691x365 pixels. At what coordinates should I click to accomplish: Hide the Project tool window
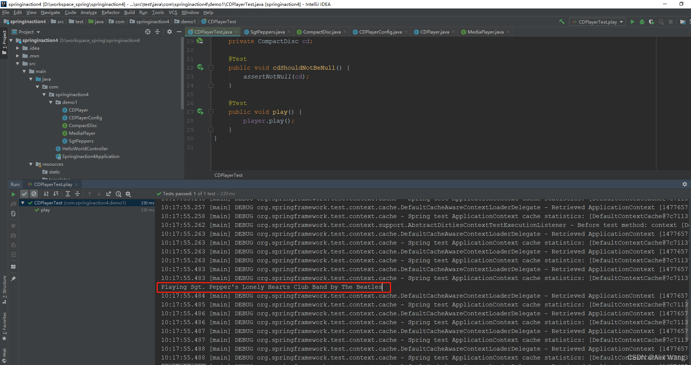coord(179,32)
